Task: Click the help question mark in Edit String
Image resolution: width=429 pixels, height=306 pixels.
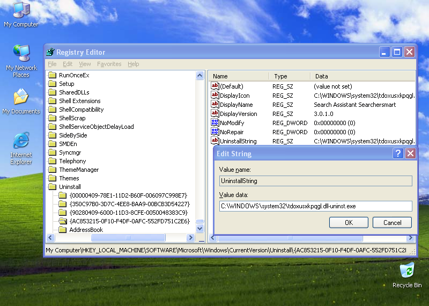Action: pyautogui.click(x=398, y=154)
